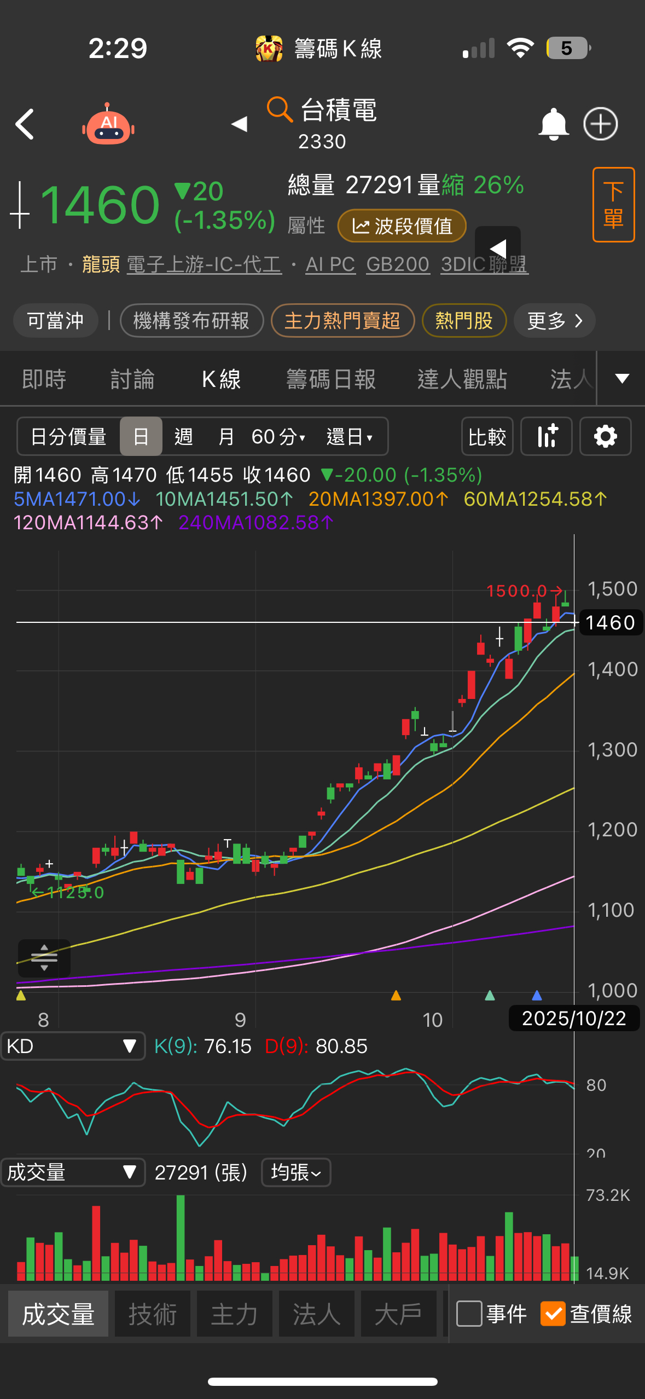Select daily 日 period
Viewport: 645px width, 1399px height.
[x=141, y=436]
